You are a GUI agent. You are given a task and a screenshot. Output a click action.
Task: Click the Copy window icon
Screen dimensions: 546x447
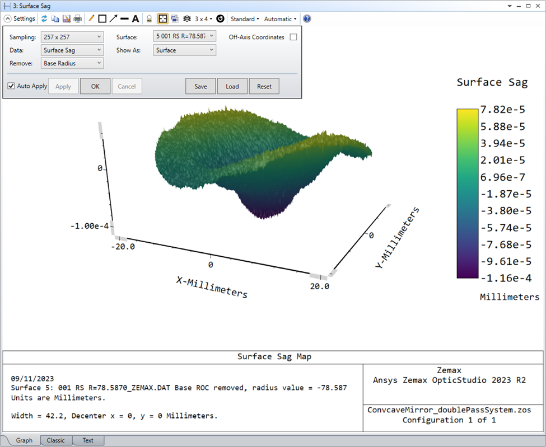tap(55, 19)
